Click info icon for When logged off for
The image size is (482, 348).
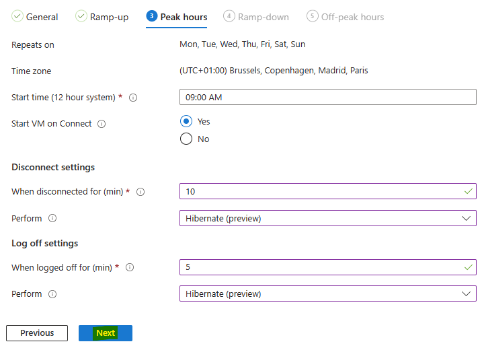point(130,267)
